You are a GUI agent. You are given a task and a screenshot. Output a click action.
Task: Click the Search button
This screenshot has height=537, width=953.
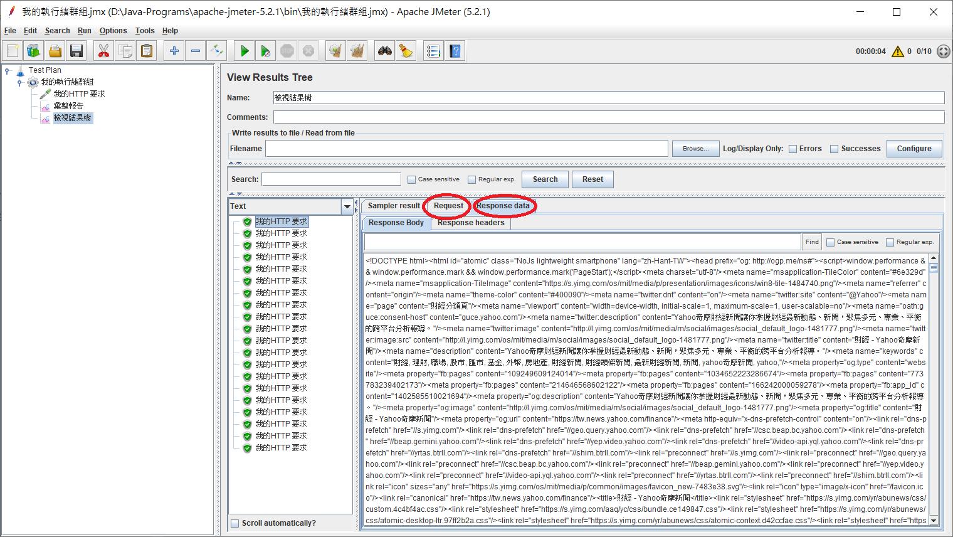pyautogui.click(x=545, y=179)
